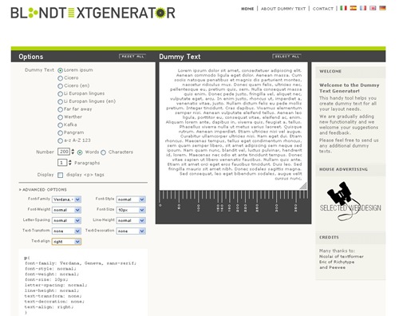Viewport: 399px width, 316px height.
Task: Click into the word count field
Action: tap(64, 152)
